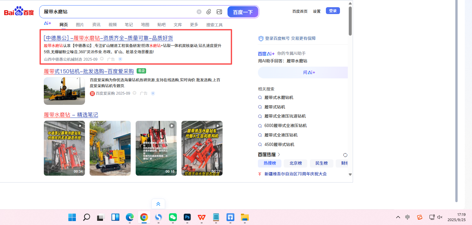
Task: Toggle the muted speaker volume icon
Action: coord(440,217)
